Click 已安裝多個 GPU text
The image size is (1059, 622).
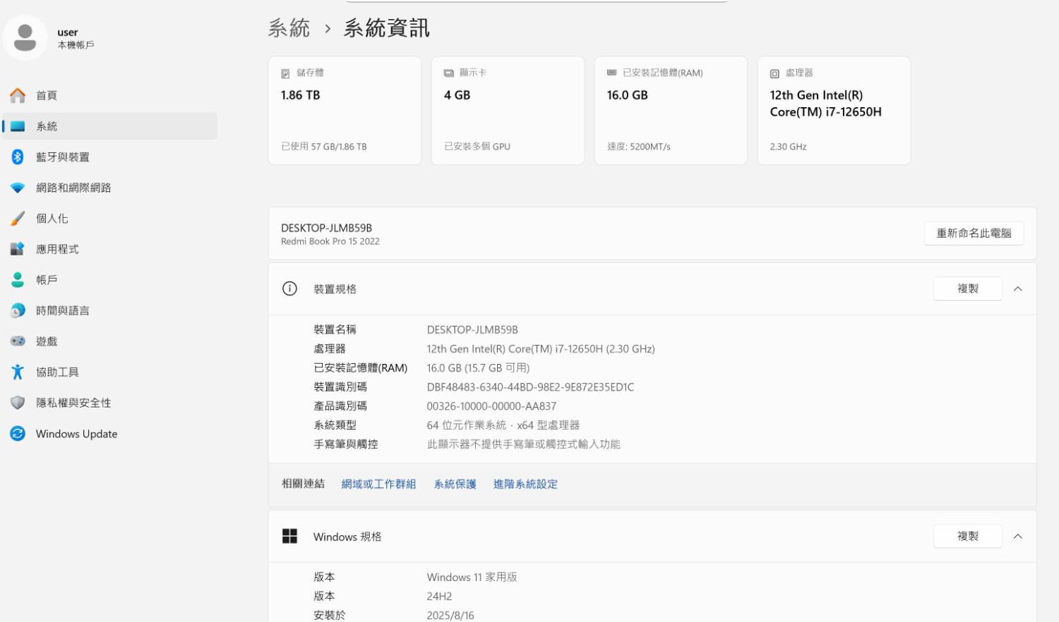(x=477, y=147)
